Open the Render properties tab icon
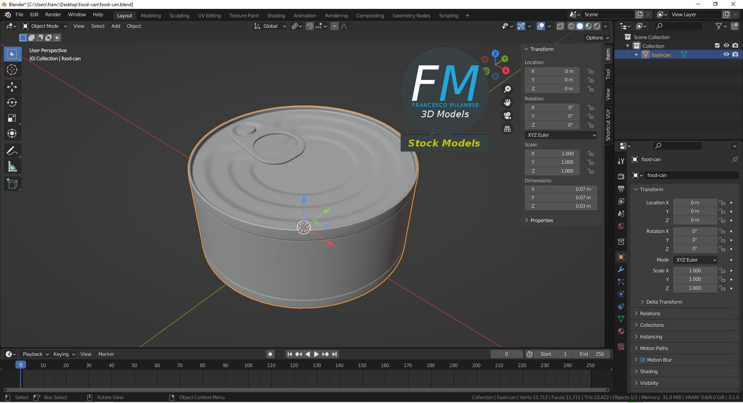 (621, 177)
